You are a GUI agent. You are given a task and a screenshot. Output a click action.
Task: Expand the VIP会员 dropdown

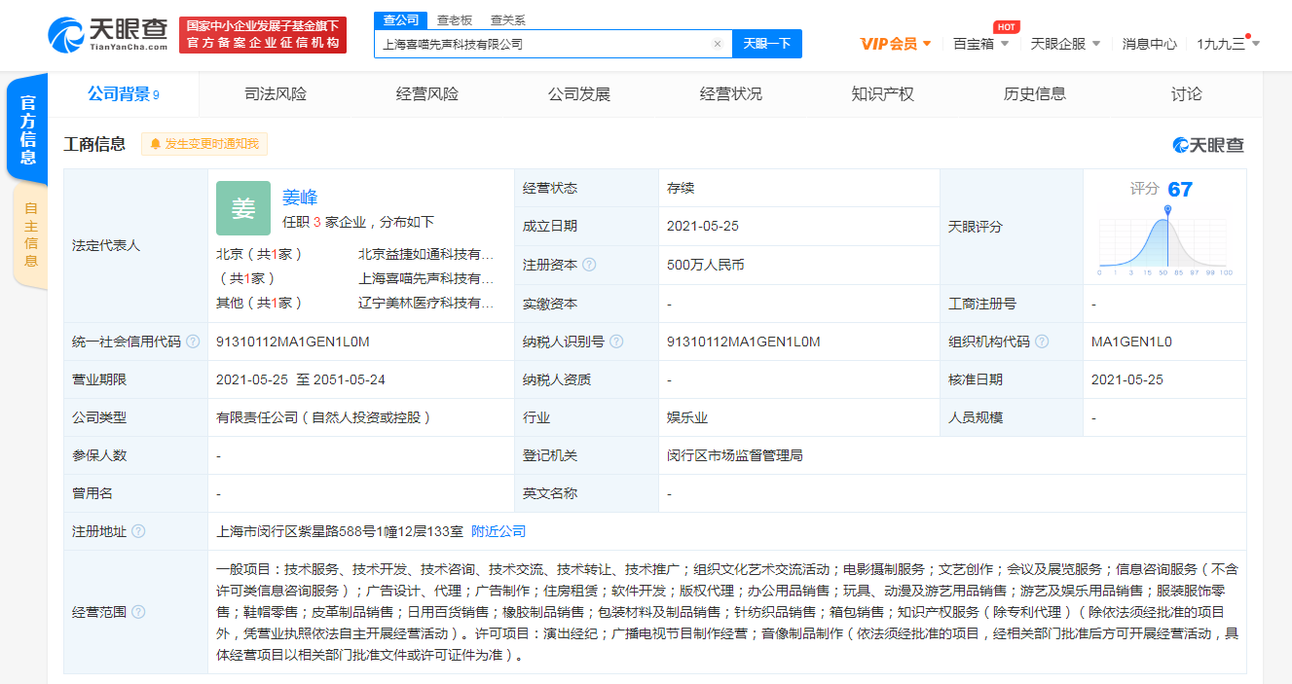coord(896,44)
